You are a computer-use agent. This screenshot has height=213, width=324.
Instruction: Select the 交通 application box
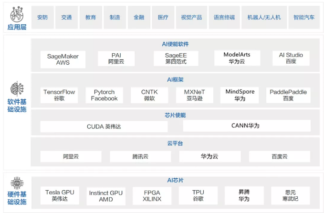(x=66, y=17)
